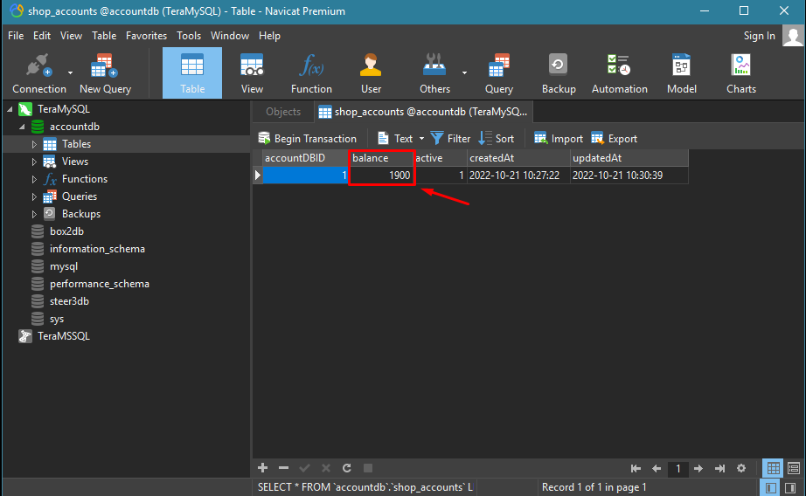The height and width of the screenshot is (496, 806).
Task: Click the Import button
Action: 559,139
